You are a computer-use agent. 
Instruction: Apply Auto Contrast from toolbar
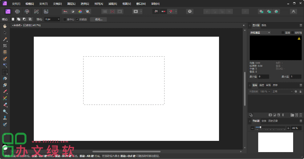click(73, 12)
